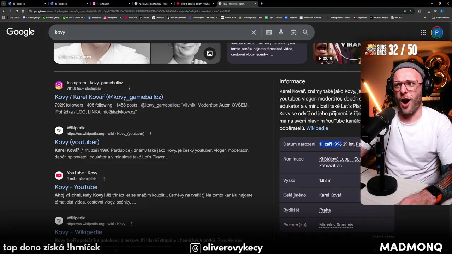452x254 pixels.
Task: Clear the search query with the X icon
Action: click(254, 32)
